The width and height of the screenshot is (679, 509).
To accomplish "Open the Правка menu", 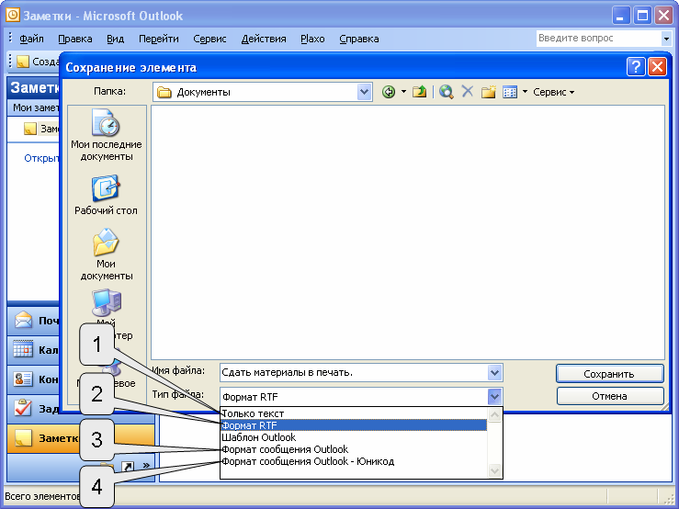I will point(75,39).
